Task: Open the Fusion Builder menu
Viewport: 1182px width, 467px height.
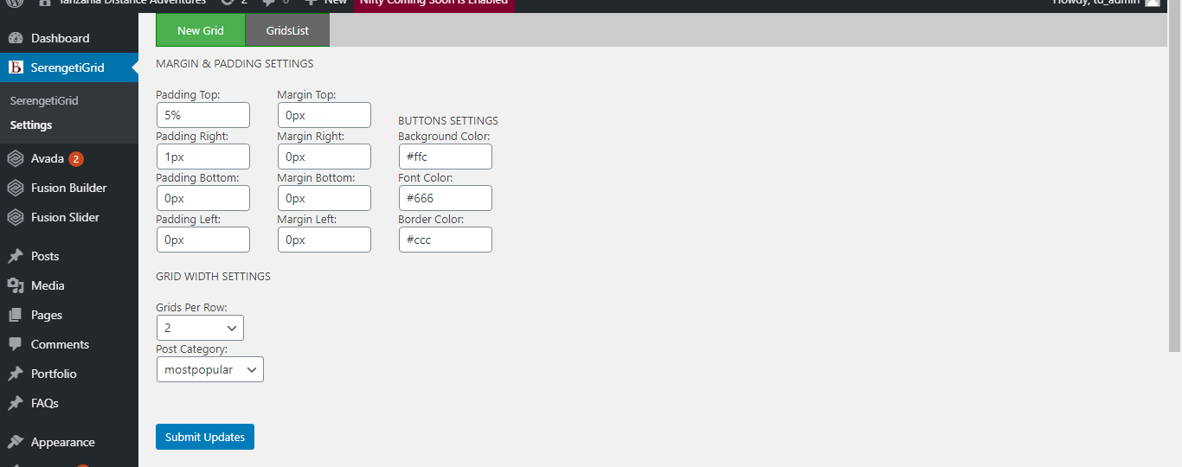Action: pos(69,188)
